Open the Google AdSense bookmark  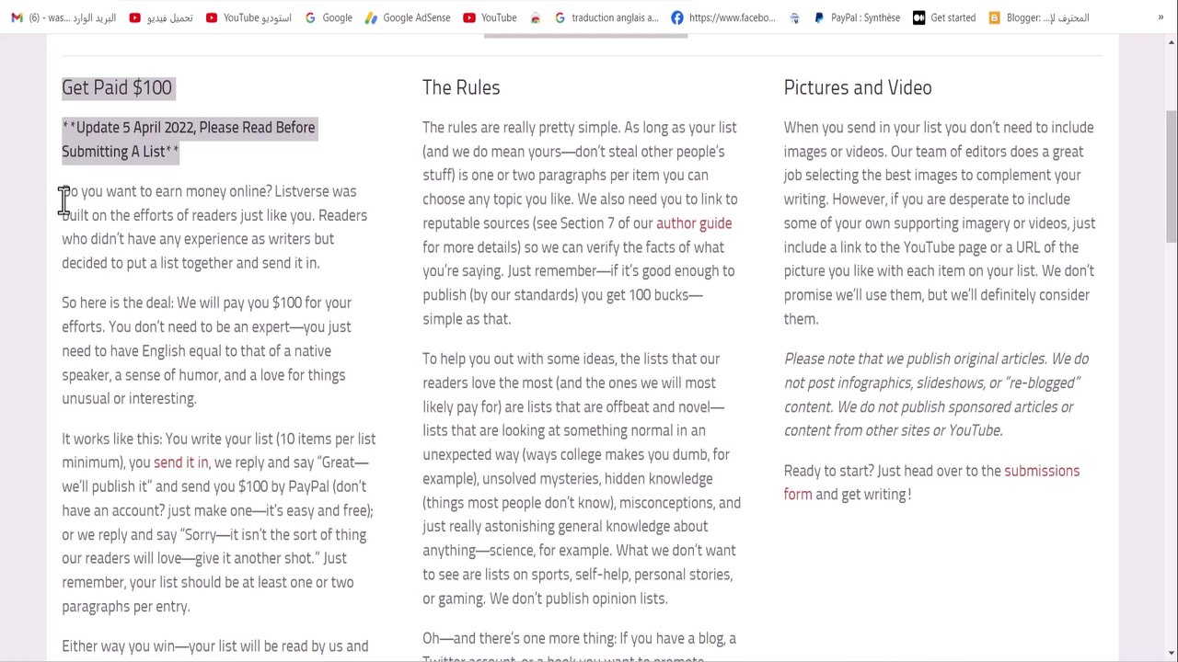(x=407, y=17)
